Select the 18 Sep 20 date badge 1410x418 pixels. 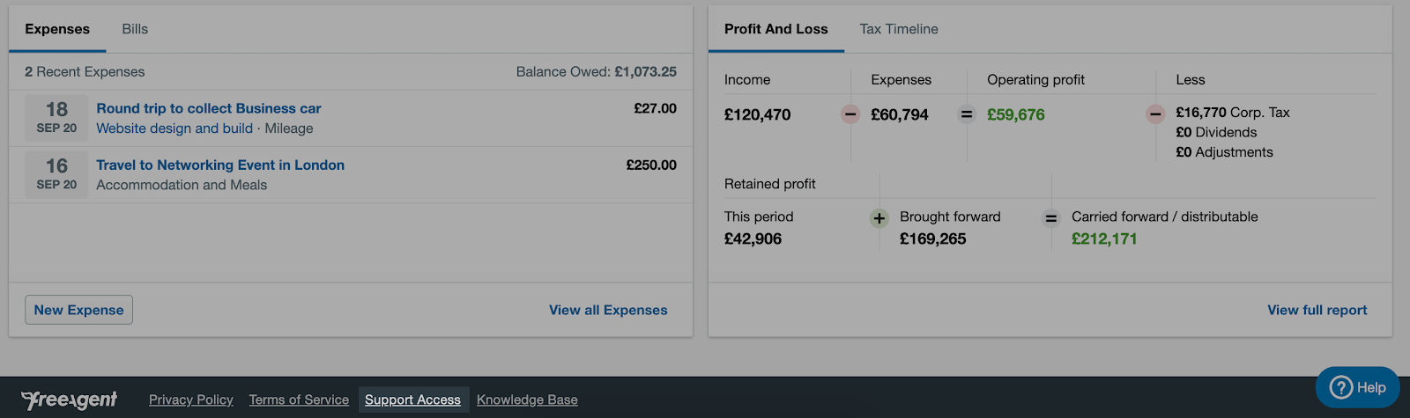click(56, 118)
